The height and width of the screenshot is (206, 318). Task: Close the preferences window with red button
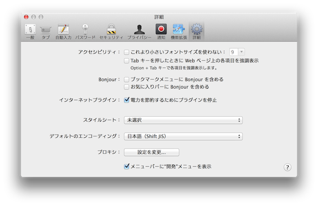click(26, 17)
